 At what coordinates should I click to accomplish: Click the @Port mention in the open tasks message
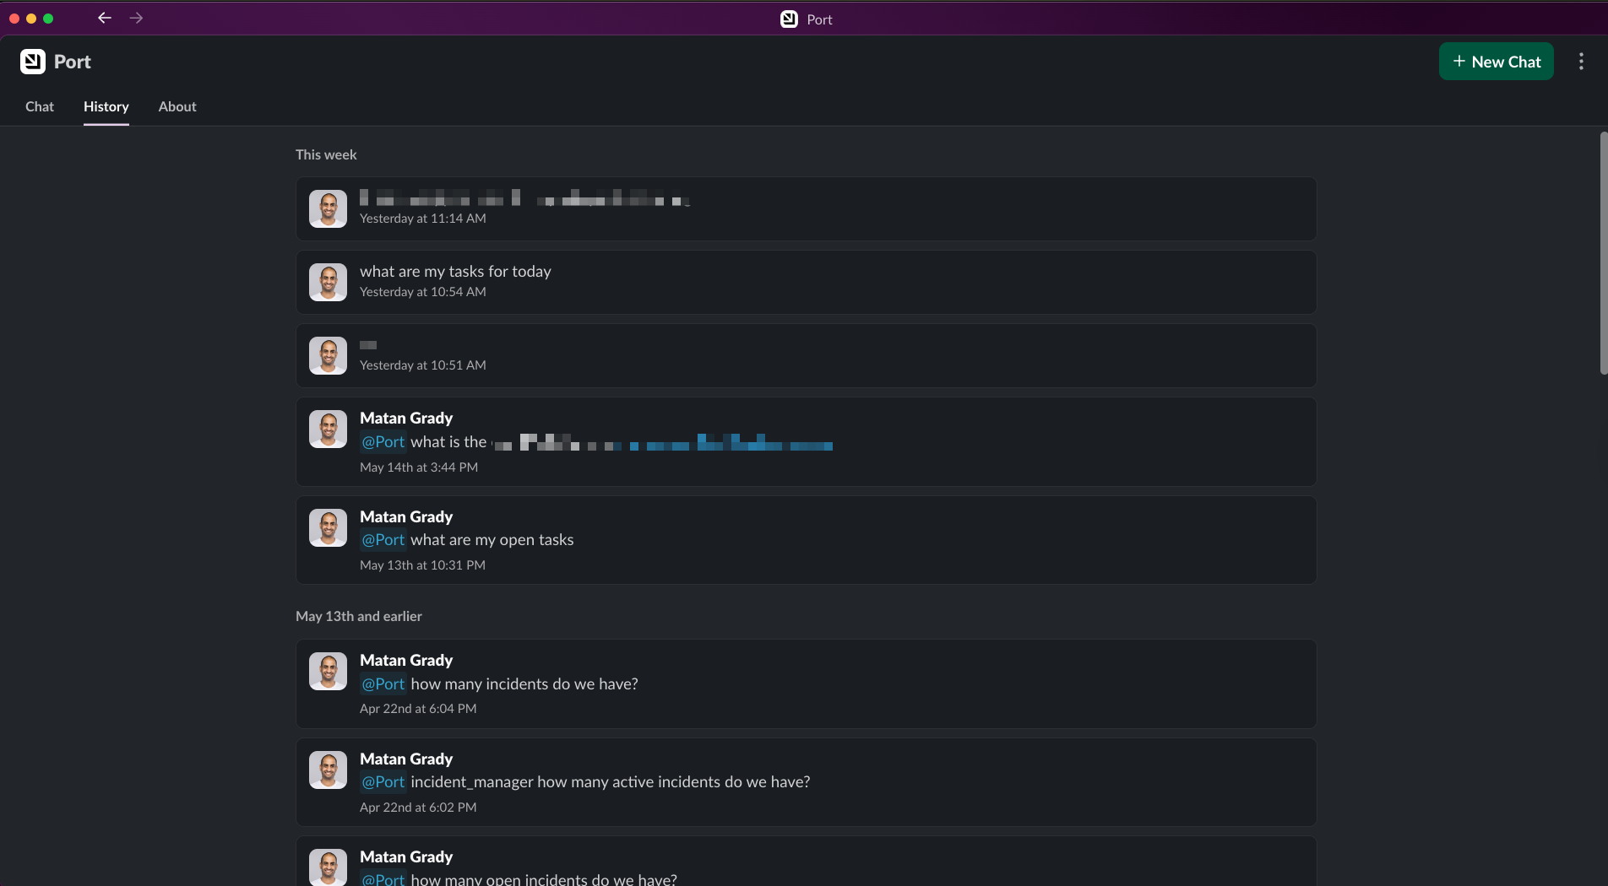click(x=383, y=539)
